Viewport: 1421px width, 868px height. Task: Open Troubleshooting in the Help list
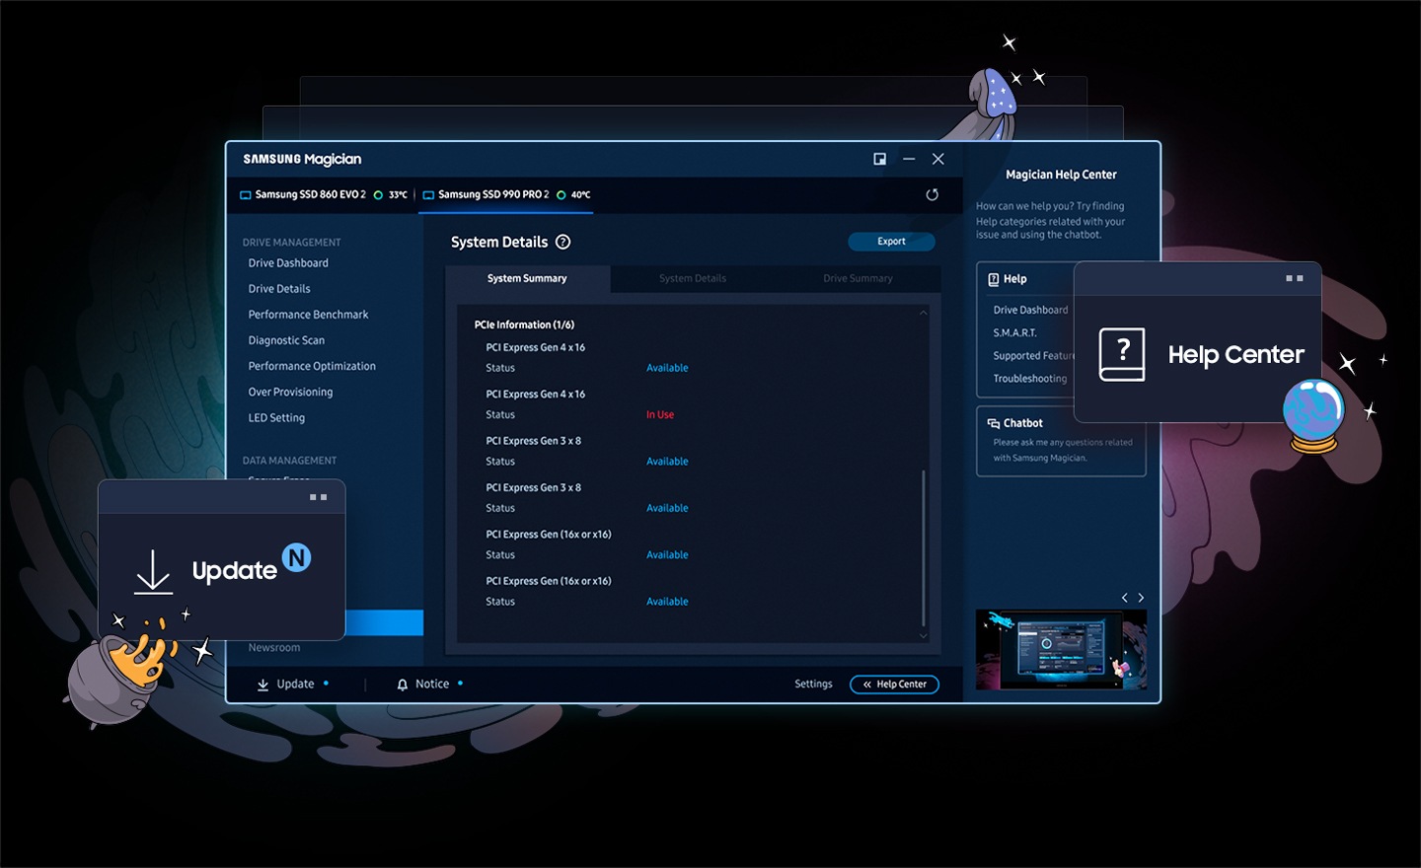tap(1029, 379)
